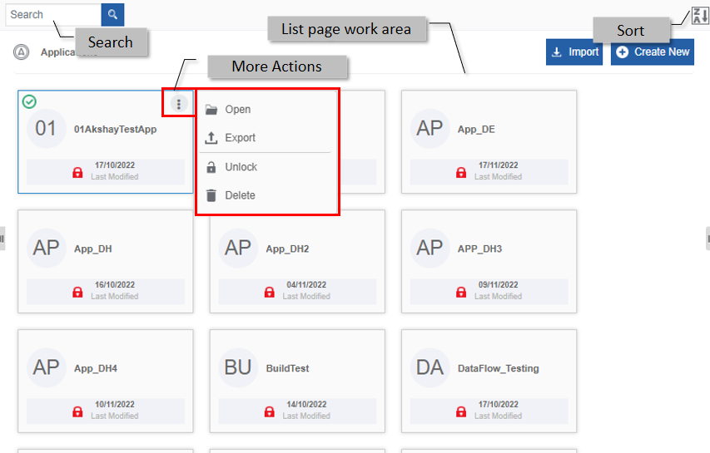Click the 09/11/2022 date on APP_DH3
The image size is (710, 453).
[x=498, y=285]
